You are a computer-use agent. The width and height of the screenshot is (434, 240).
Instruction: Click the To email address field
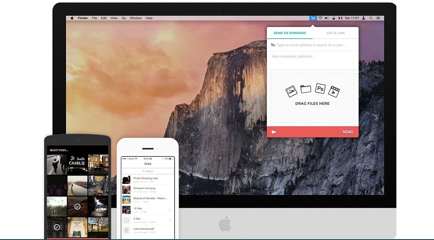click(x=316, y=45)
